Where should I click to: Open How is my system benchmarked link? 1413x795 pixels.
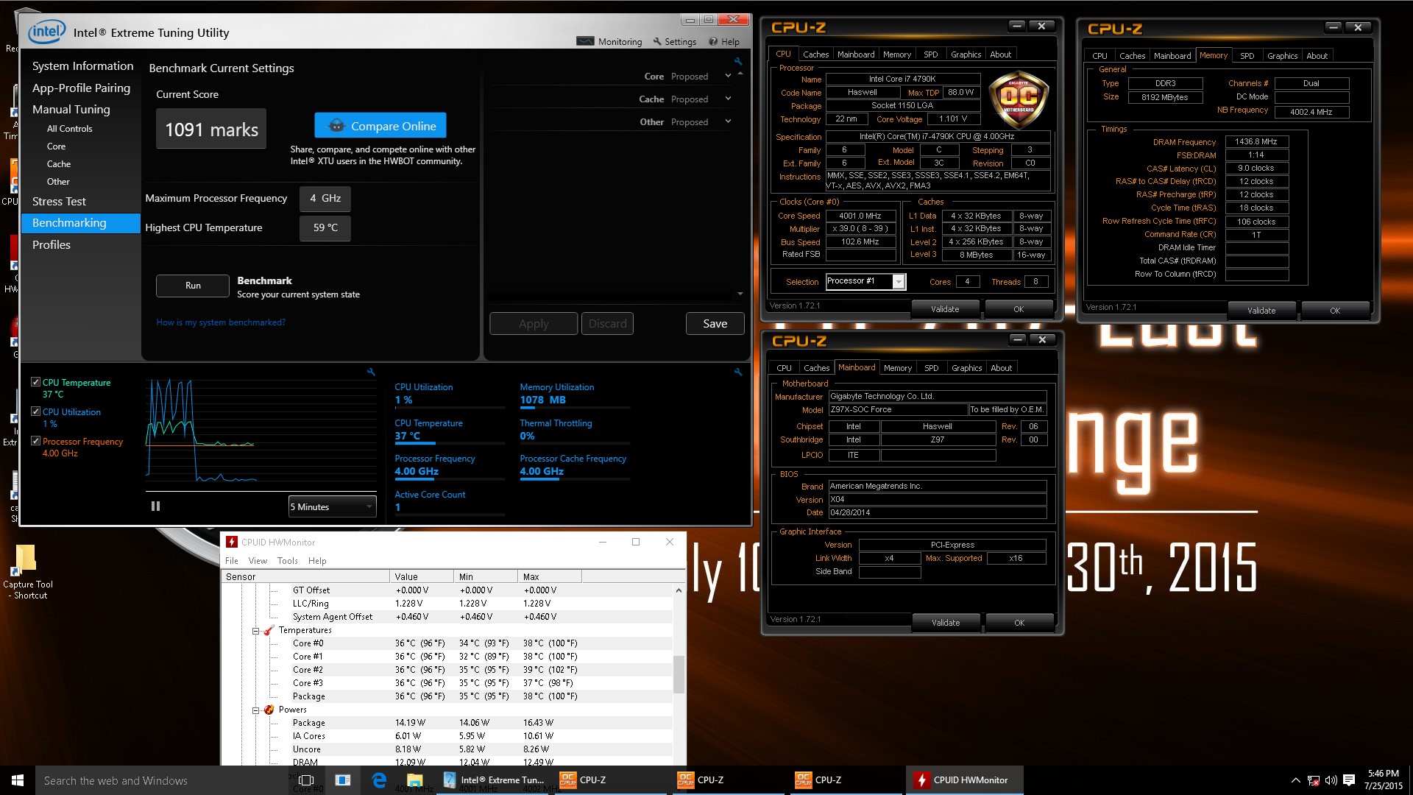click(x=221, y=322)
